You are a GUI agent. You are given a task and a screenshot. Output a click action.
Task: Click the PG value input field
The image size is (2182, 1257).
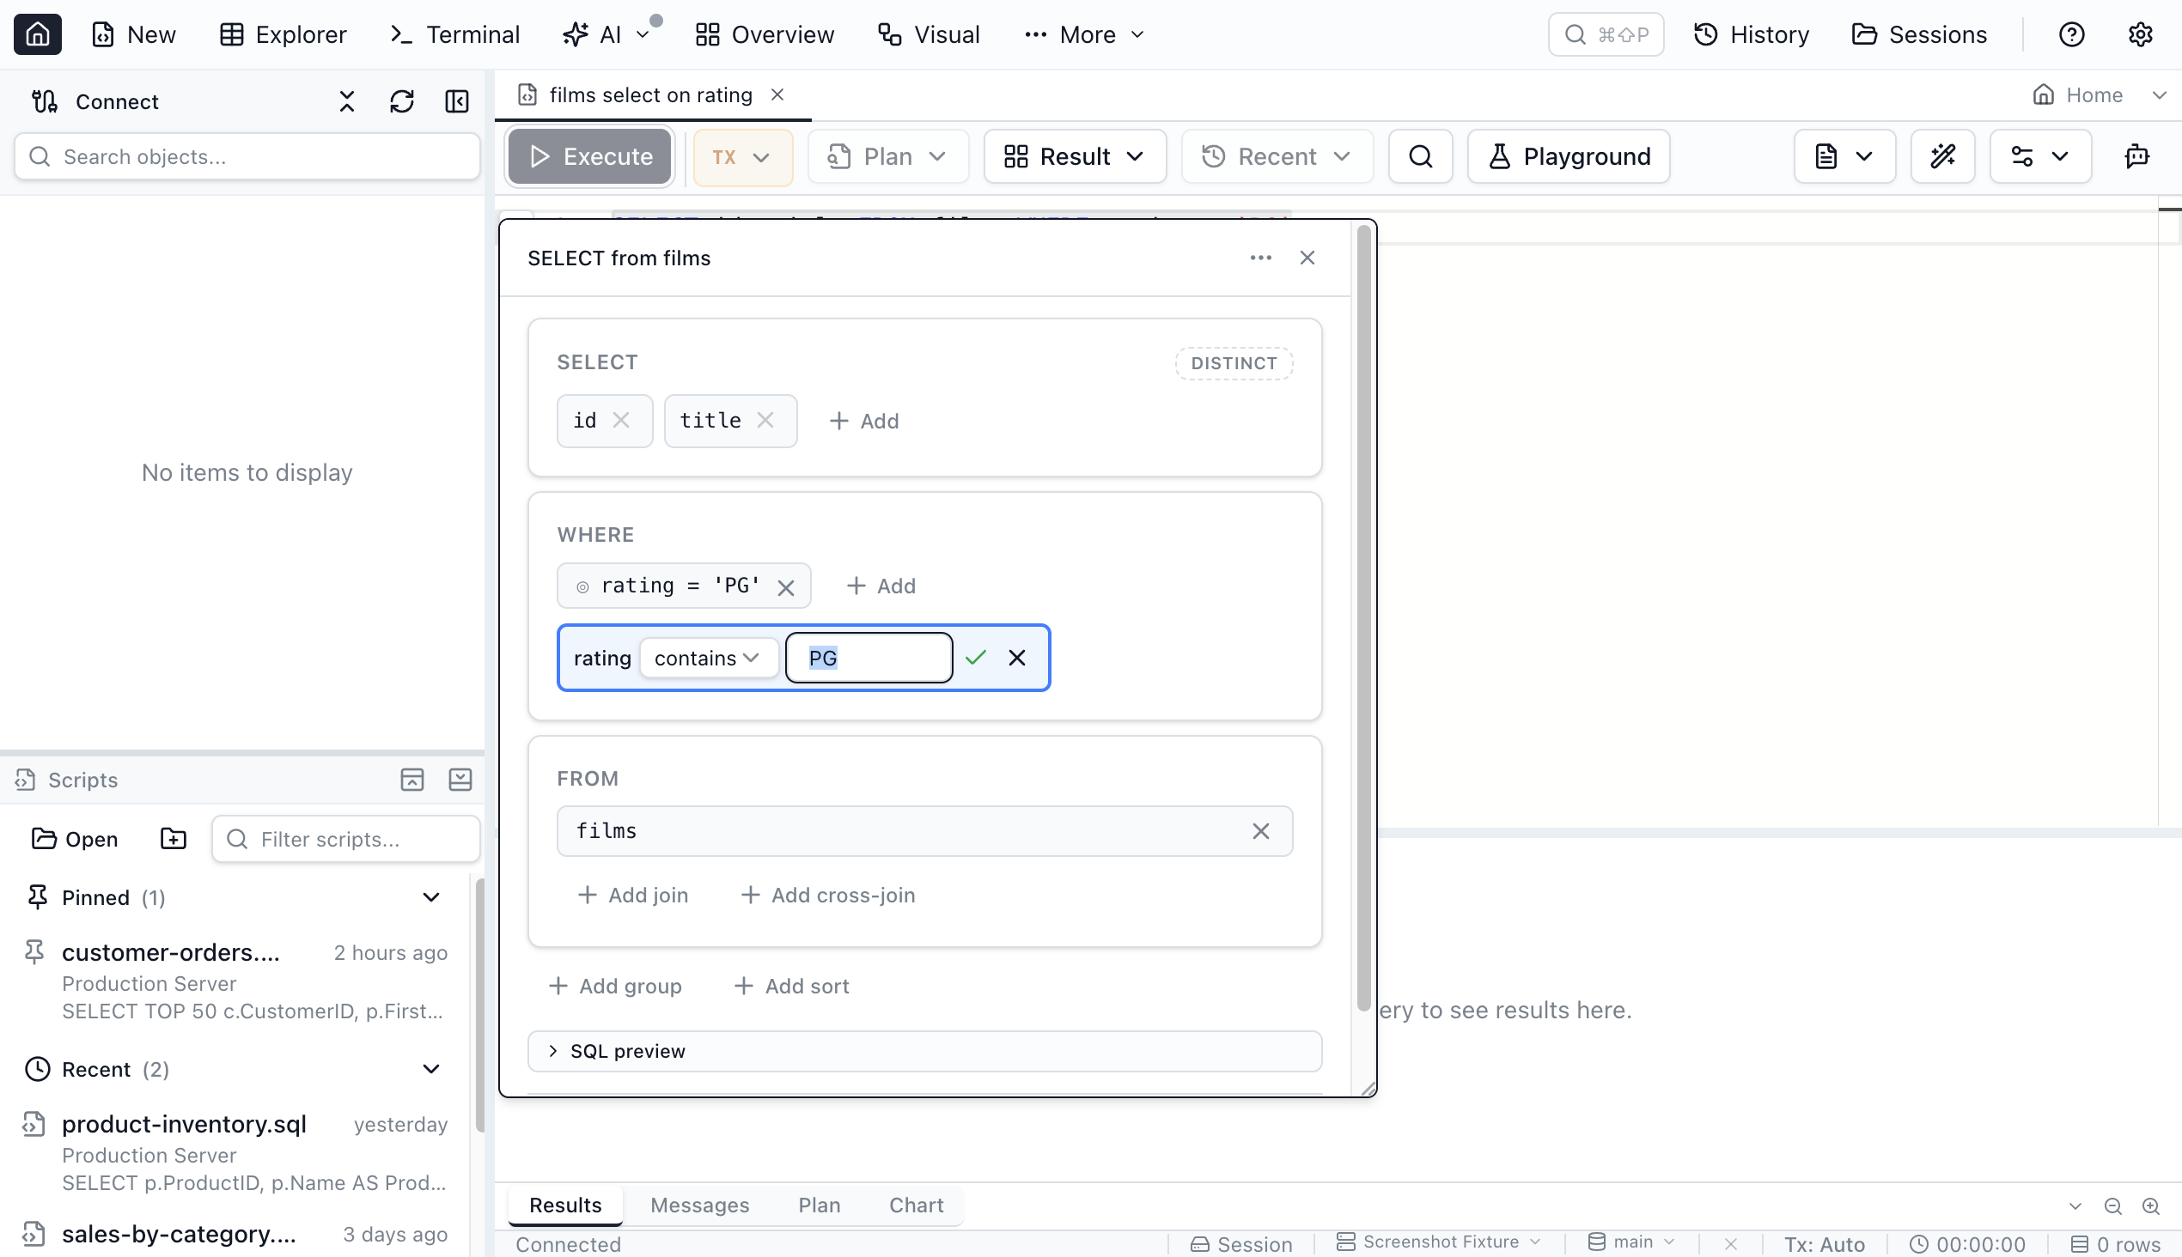pos(869,658)
